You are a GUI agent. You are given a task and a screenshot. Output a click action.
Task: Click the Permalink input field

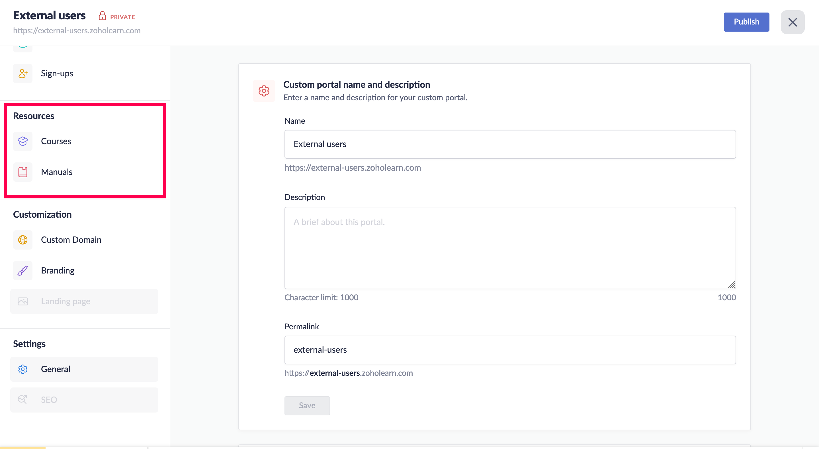point(510,350)
